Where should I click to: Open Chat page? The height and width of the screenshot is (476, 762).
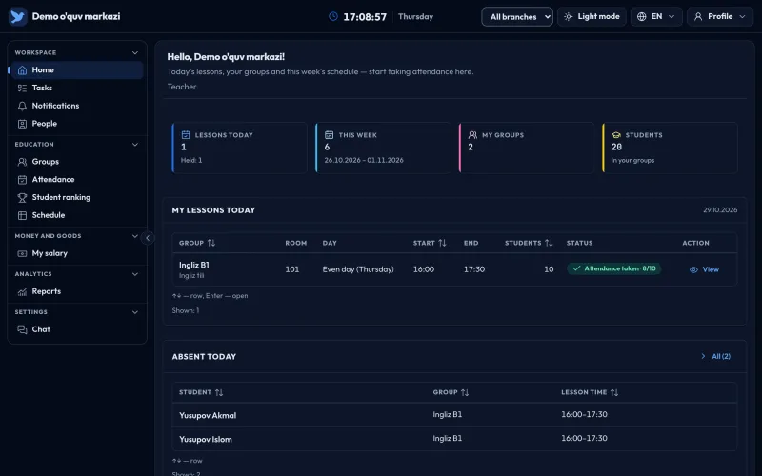[x=77, y=329]
